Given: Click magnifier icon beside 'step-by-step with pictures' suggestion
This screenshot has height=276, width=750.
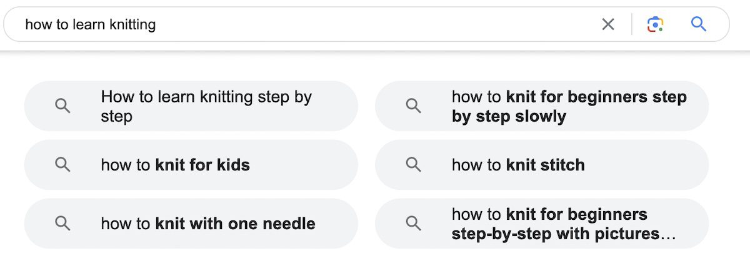Looking at the screenshot, I should pyautogui.click(x=413, y=224).
